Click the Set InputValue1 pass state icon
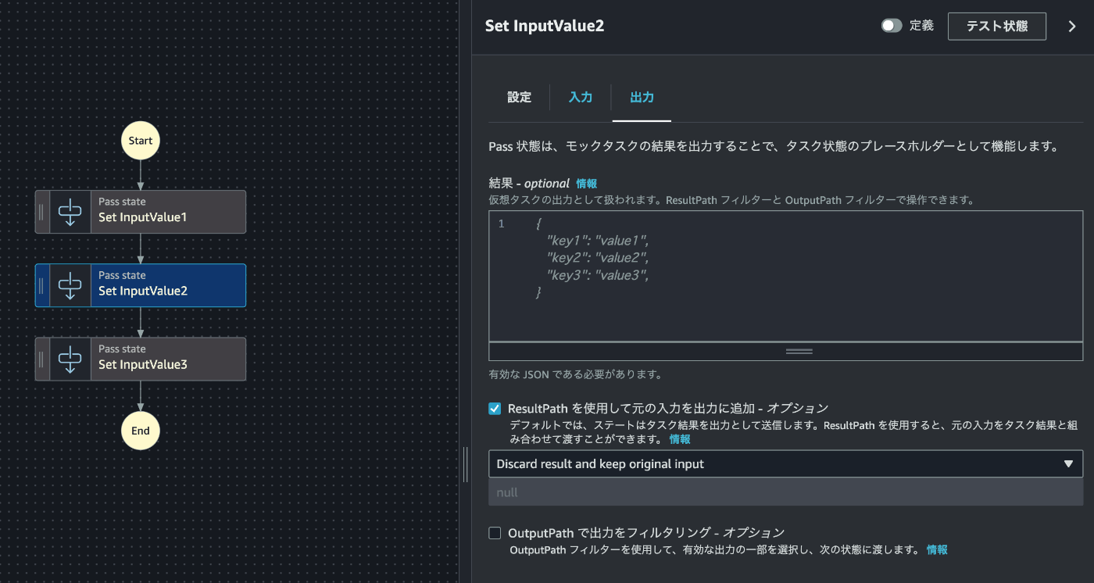 [x=70, y=212]
